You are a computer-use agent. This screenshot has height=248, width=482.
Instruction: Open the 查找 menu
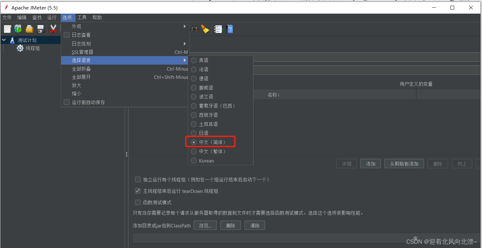point(37,17)
